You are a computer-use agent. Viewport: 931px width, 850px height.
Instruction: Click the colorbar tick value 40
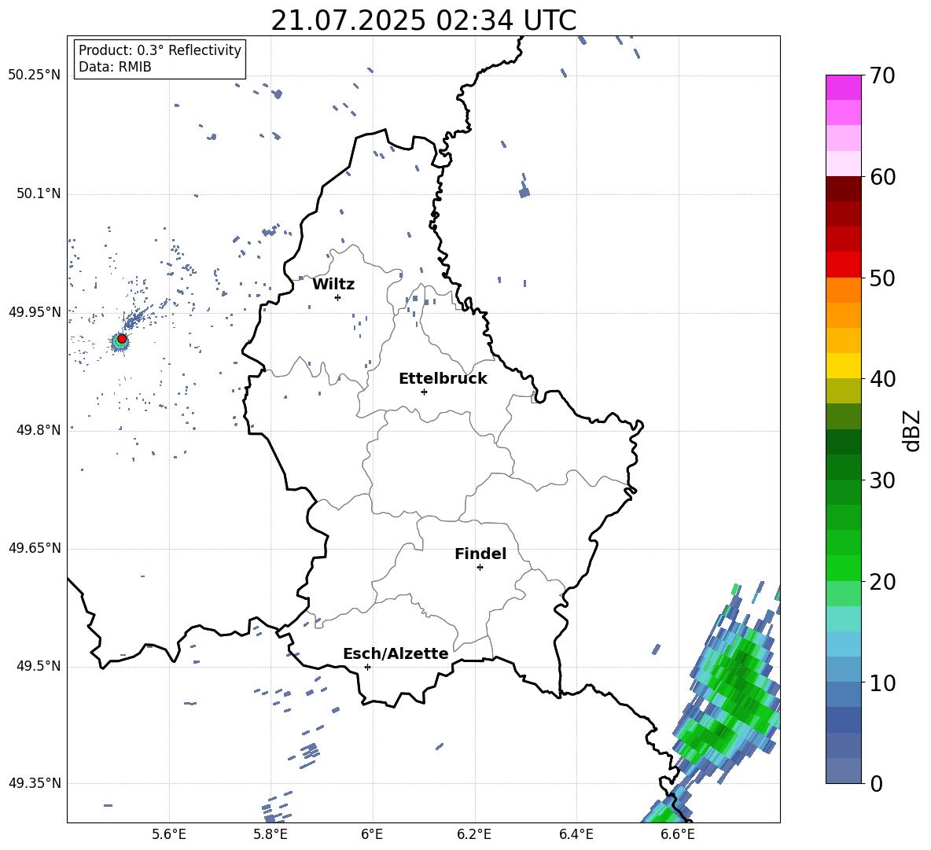pyautogui.click(x=883, y=379)
